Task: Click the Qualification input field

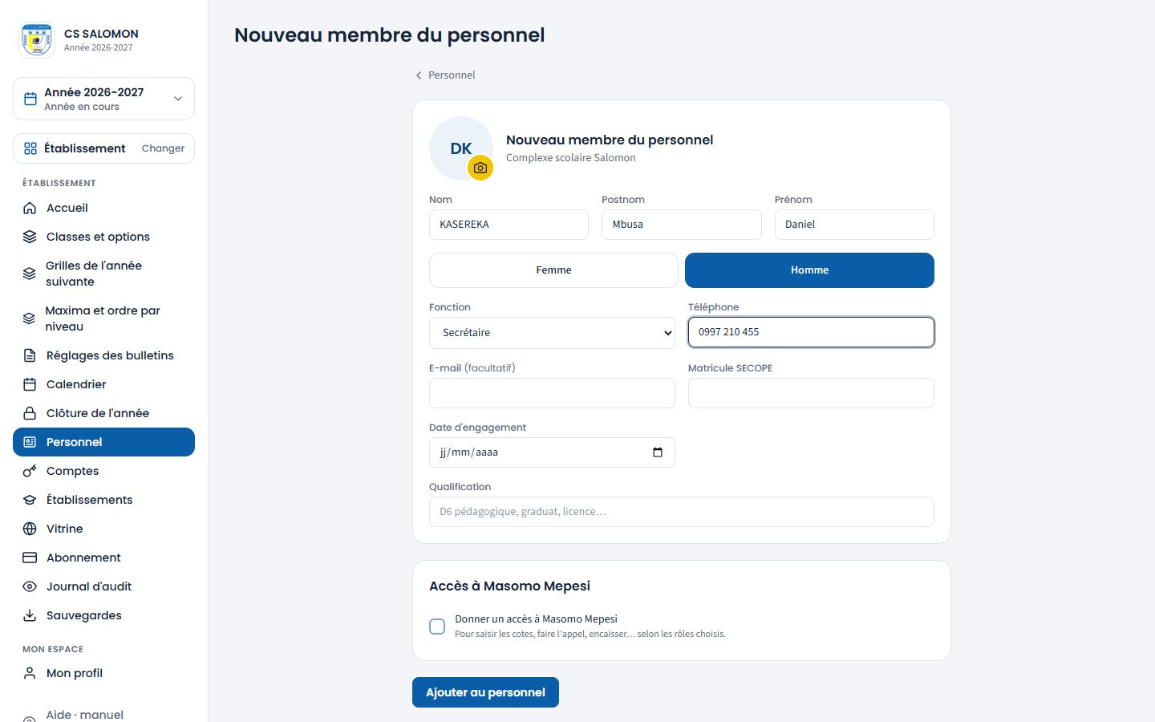Action: [x=681, y=512]
